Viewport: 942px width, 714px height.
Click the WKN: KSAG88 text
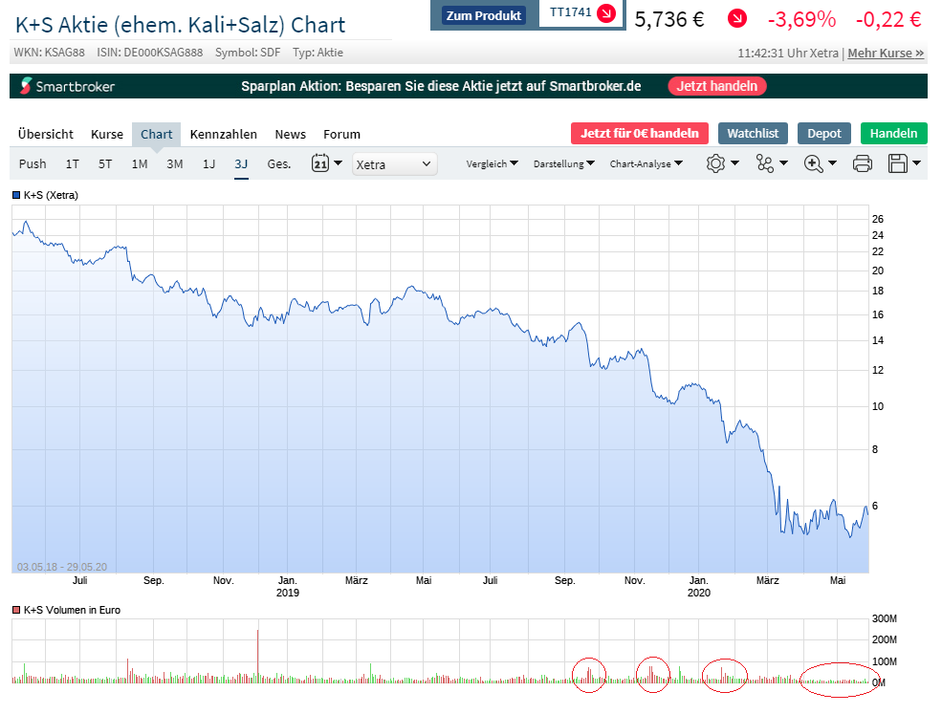50,53
